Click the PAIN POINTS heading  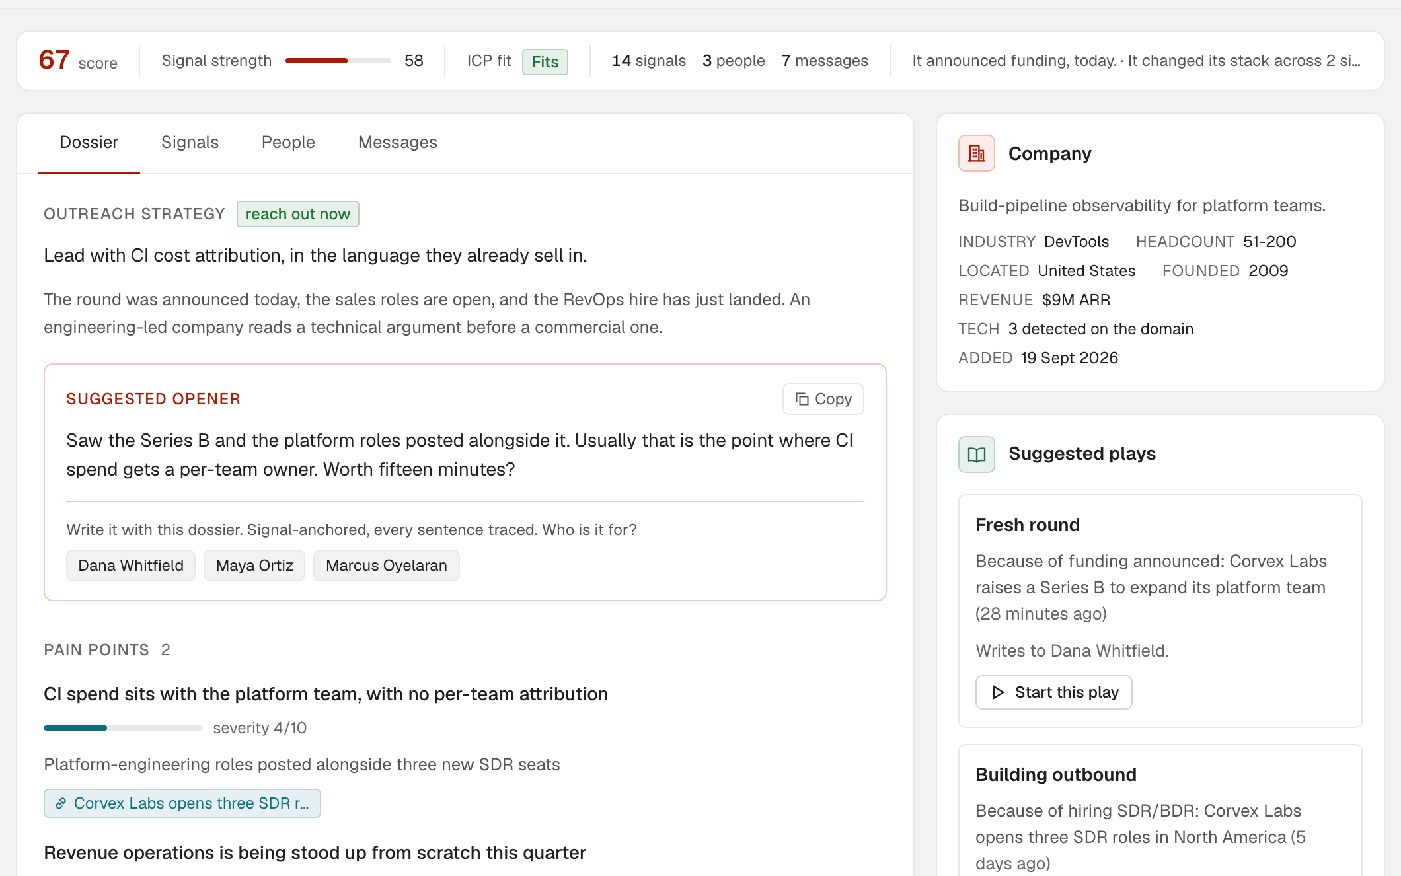96,650
